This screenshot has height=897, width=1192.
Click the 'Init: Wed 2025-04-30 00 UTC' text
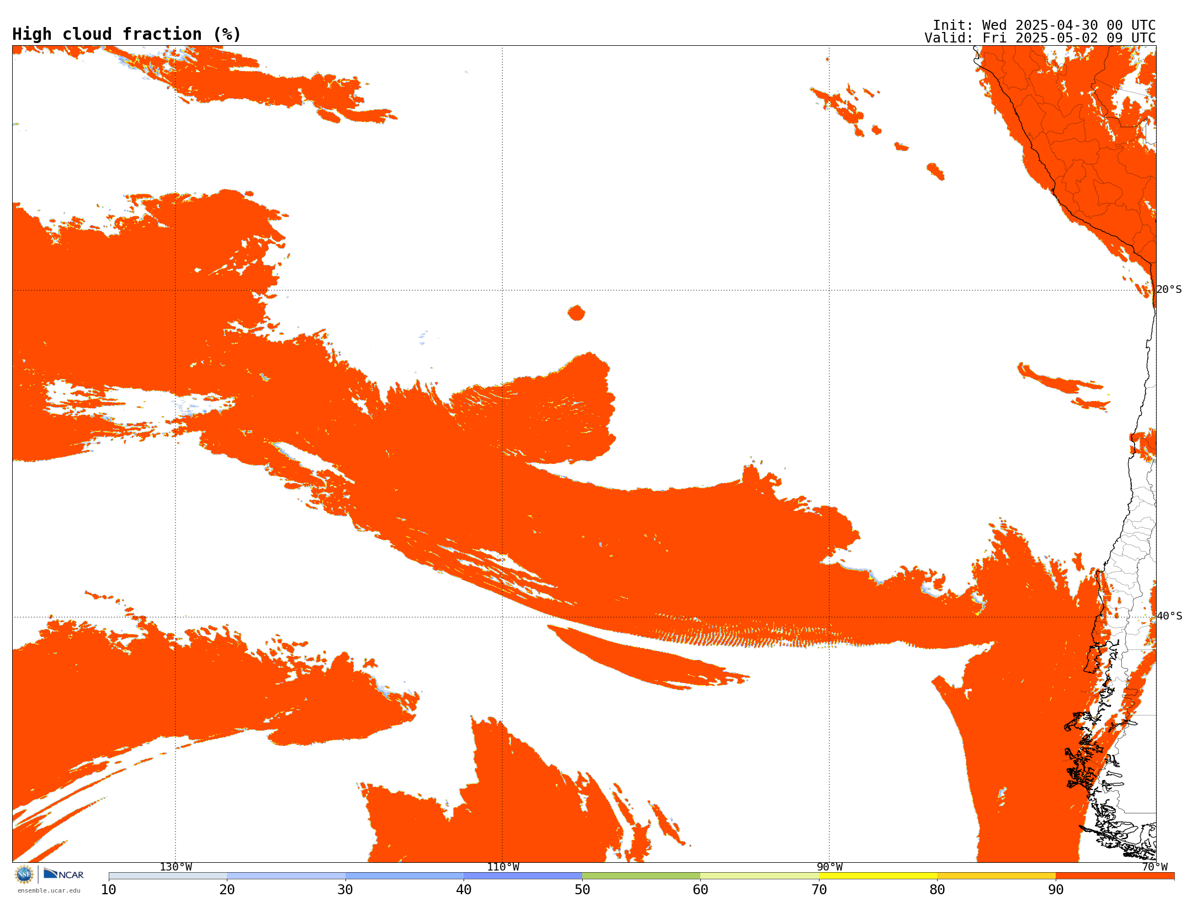click(x=1044, y=25)
